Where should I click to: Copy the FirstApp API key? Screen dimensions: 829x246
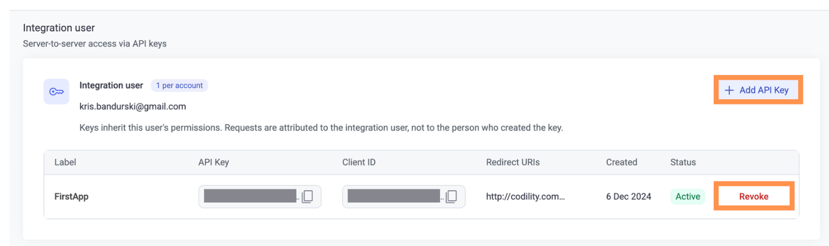pos(307,197)
